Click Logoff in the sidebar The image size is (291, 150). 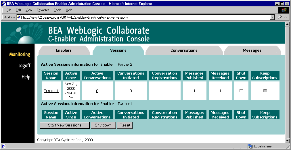click(x=24, y=66)
